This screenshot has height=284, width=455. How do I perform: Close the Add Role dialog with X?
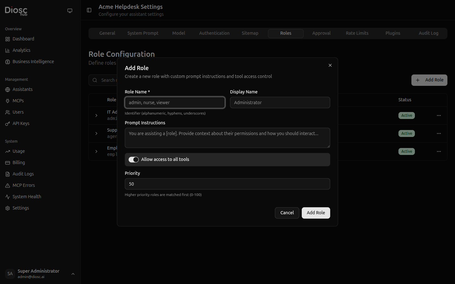pos(330,65)
